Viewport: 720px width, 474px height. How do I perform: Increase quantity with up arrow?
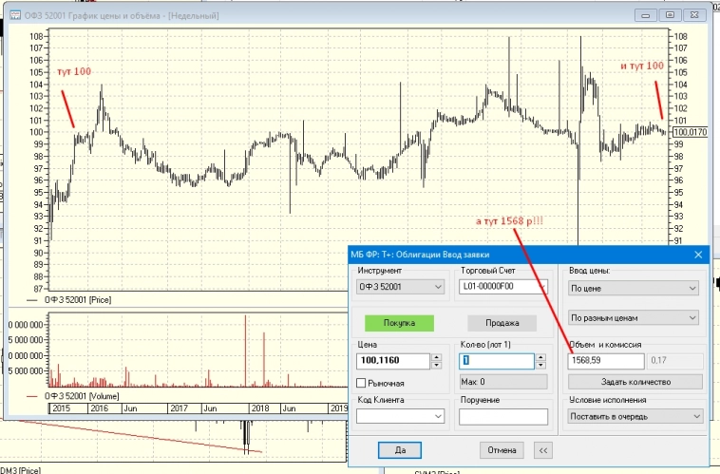(x=540, y=357)
